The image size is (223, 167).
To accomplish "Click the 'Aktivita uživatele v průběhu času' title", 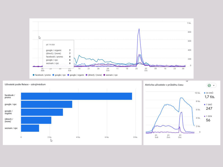I will (164, 85).
